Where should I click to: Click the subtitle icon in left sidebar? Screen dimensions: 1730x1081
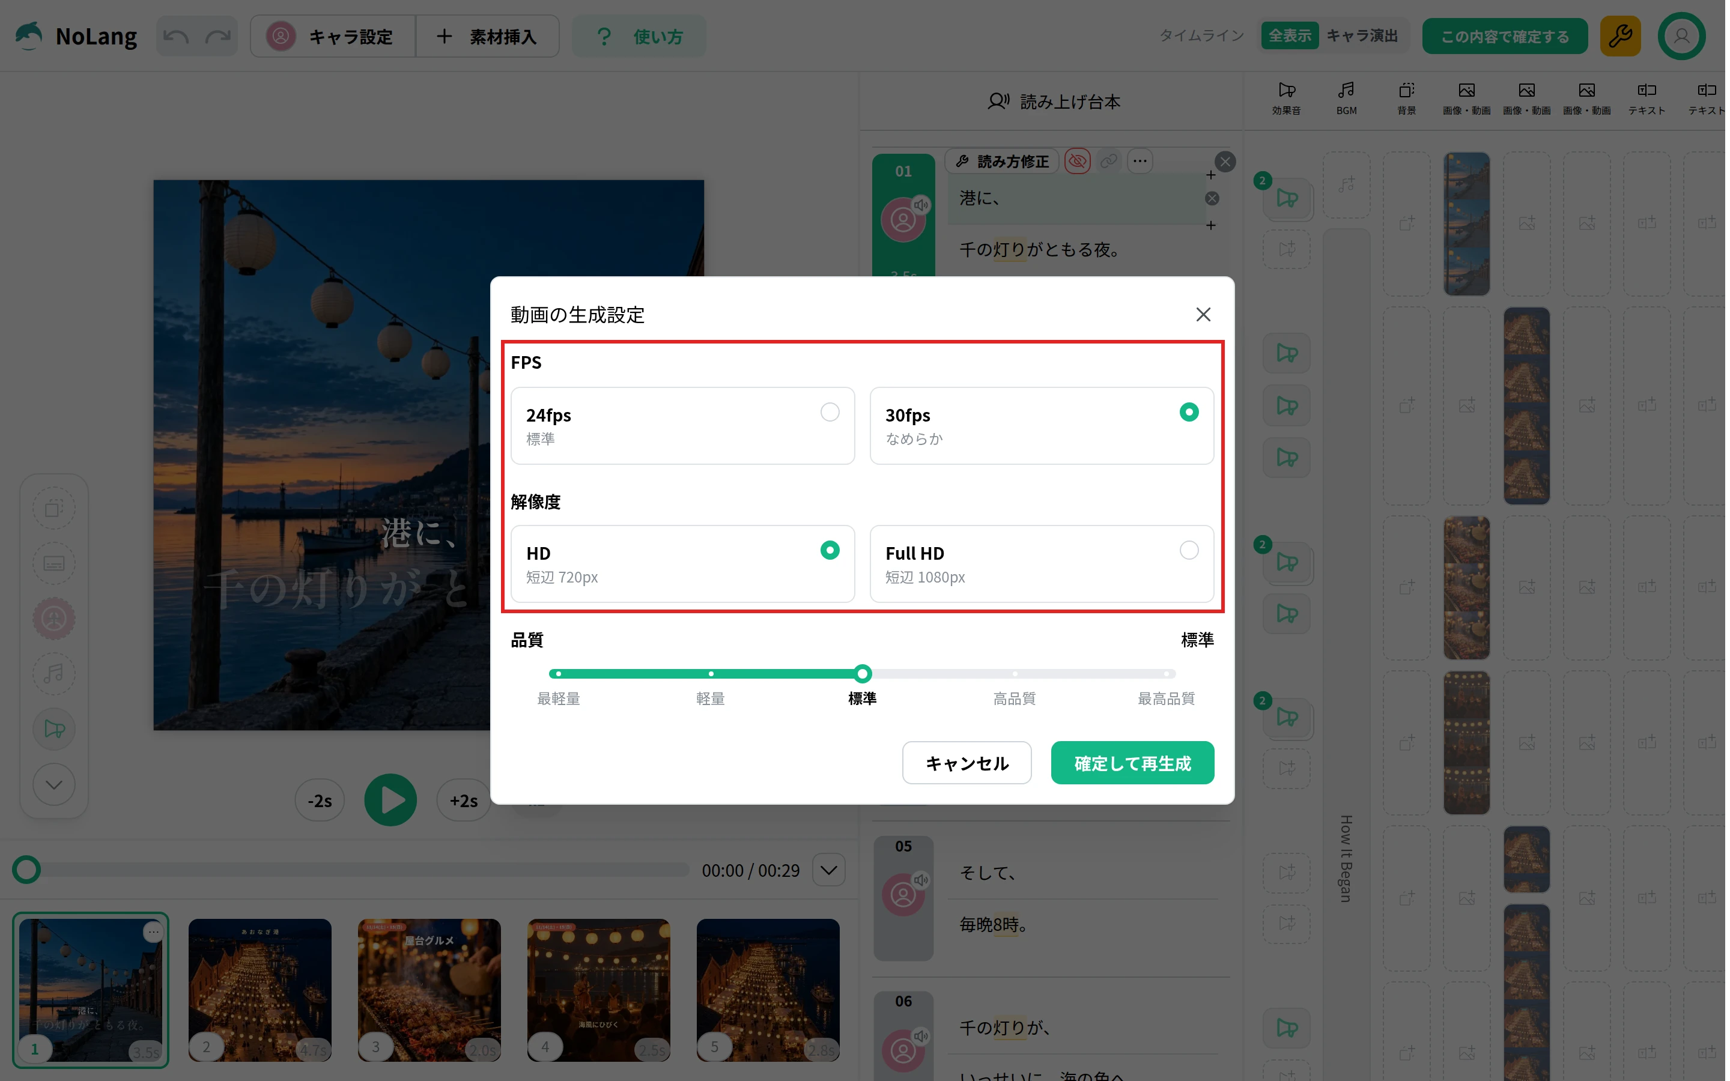53,563
